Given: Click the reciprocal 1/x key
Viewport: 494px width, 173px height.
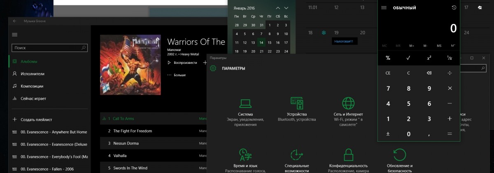Looking at the screenshot, I should pyautogui.click(x=450, y=58).
